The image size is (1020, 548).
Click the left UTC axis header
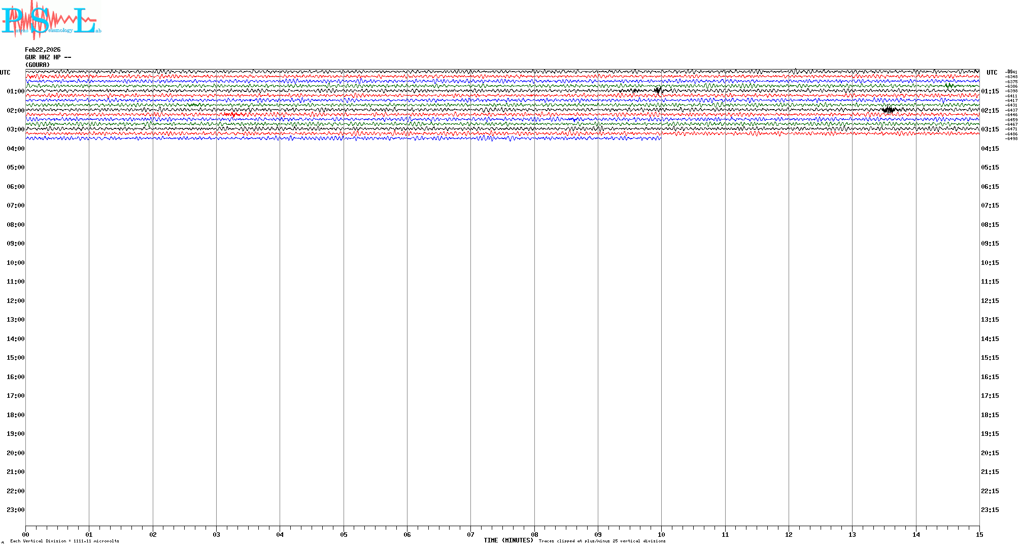(5, 73)
